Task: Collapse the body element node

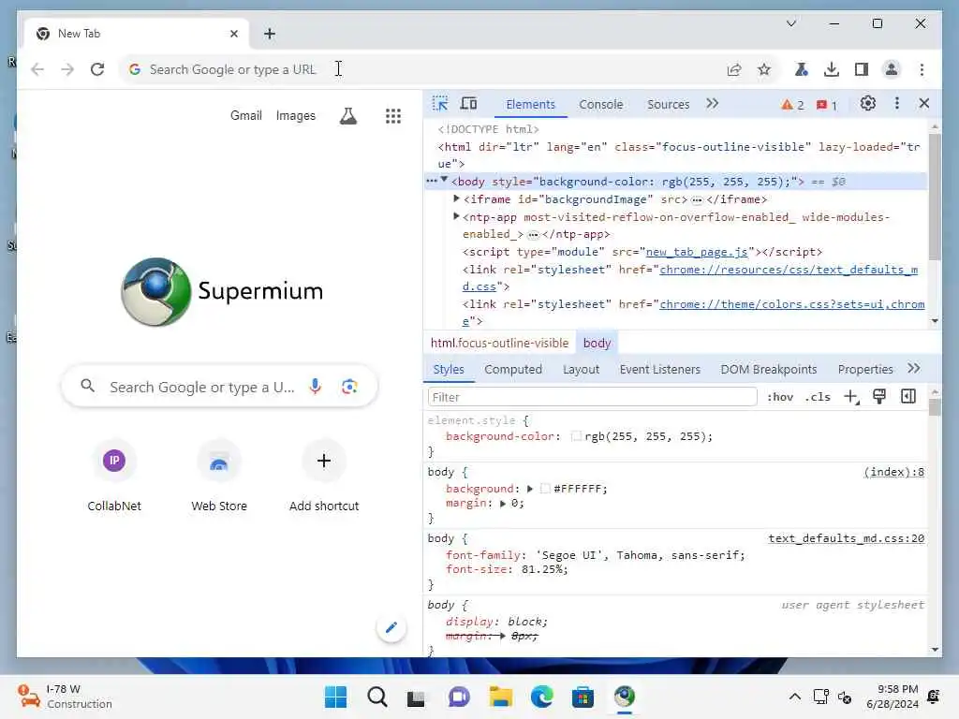Action: tap(445, 180)
